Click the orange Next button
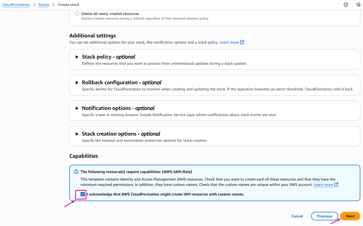363x226 pixels. pyautogui.click(x=350, y=216)
